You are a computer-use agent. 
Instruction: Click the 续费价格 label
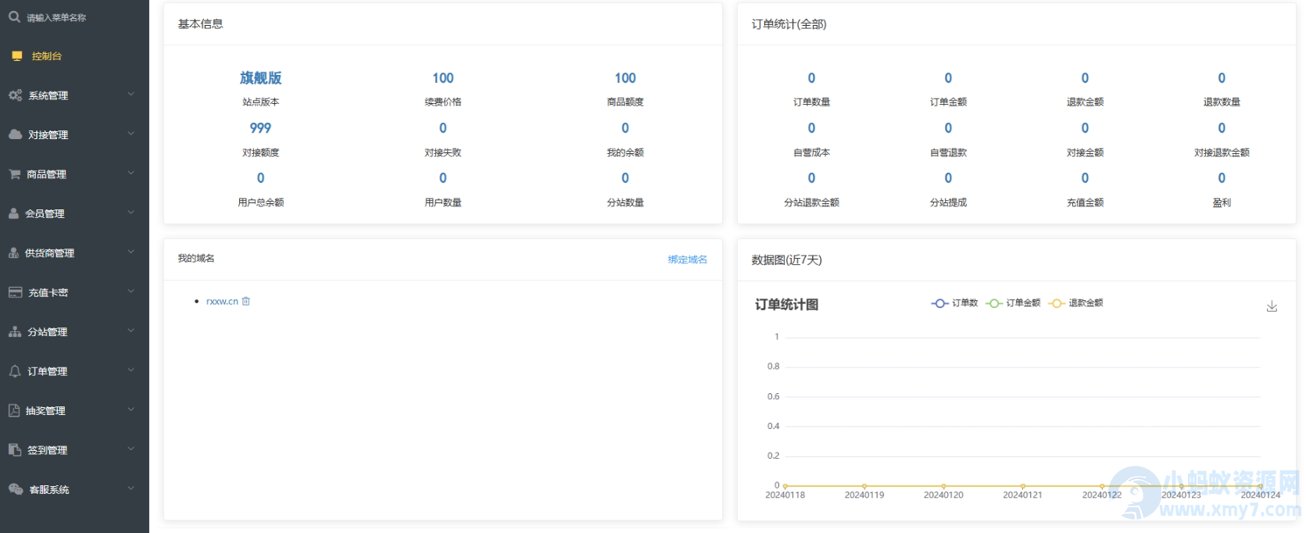[443, 102]
